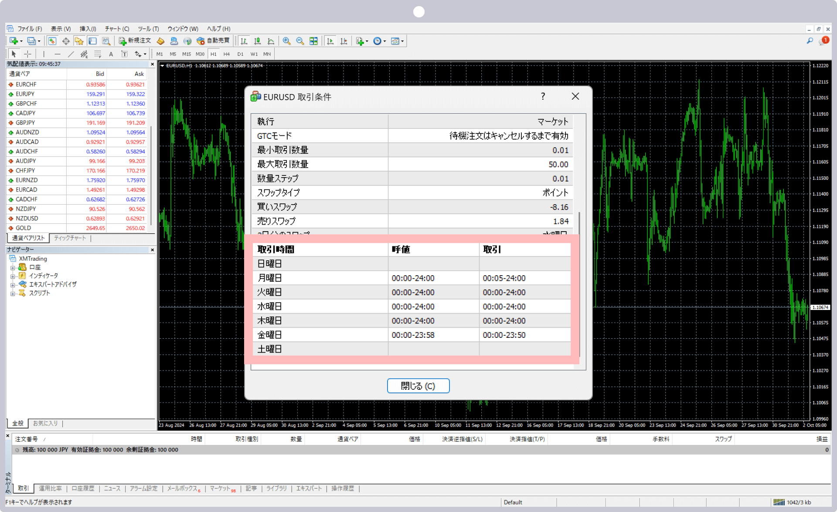The image size is (837, 512).
Task: Select the text label tool
Action: click(124, 54)
